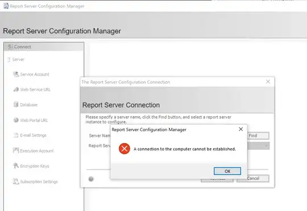Viewport: 307px width, 211px height.
Task: Open Subscription Settings page
Action: coord(39,182)
